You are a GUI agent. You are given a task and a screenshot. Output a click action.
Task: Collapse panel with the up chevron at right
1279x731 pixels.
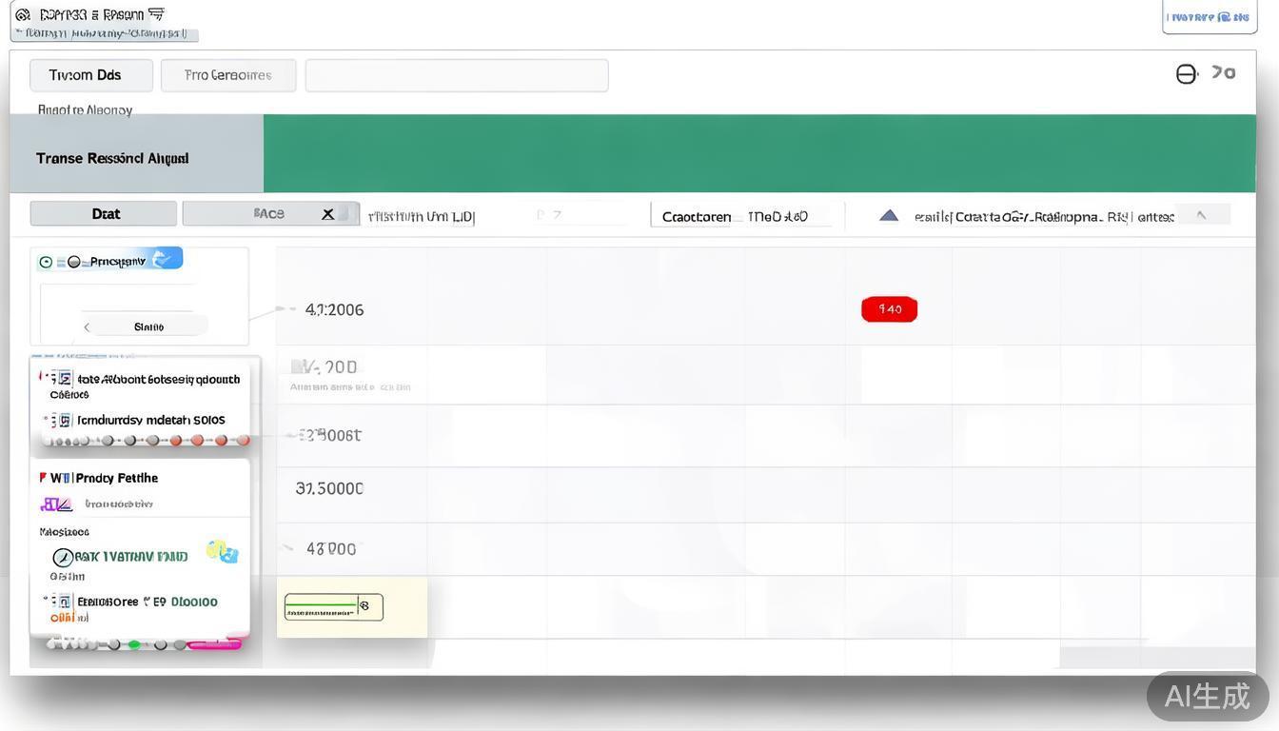pos(1201,215)
